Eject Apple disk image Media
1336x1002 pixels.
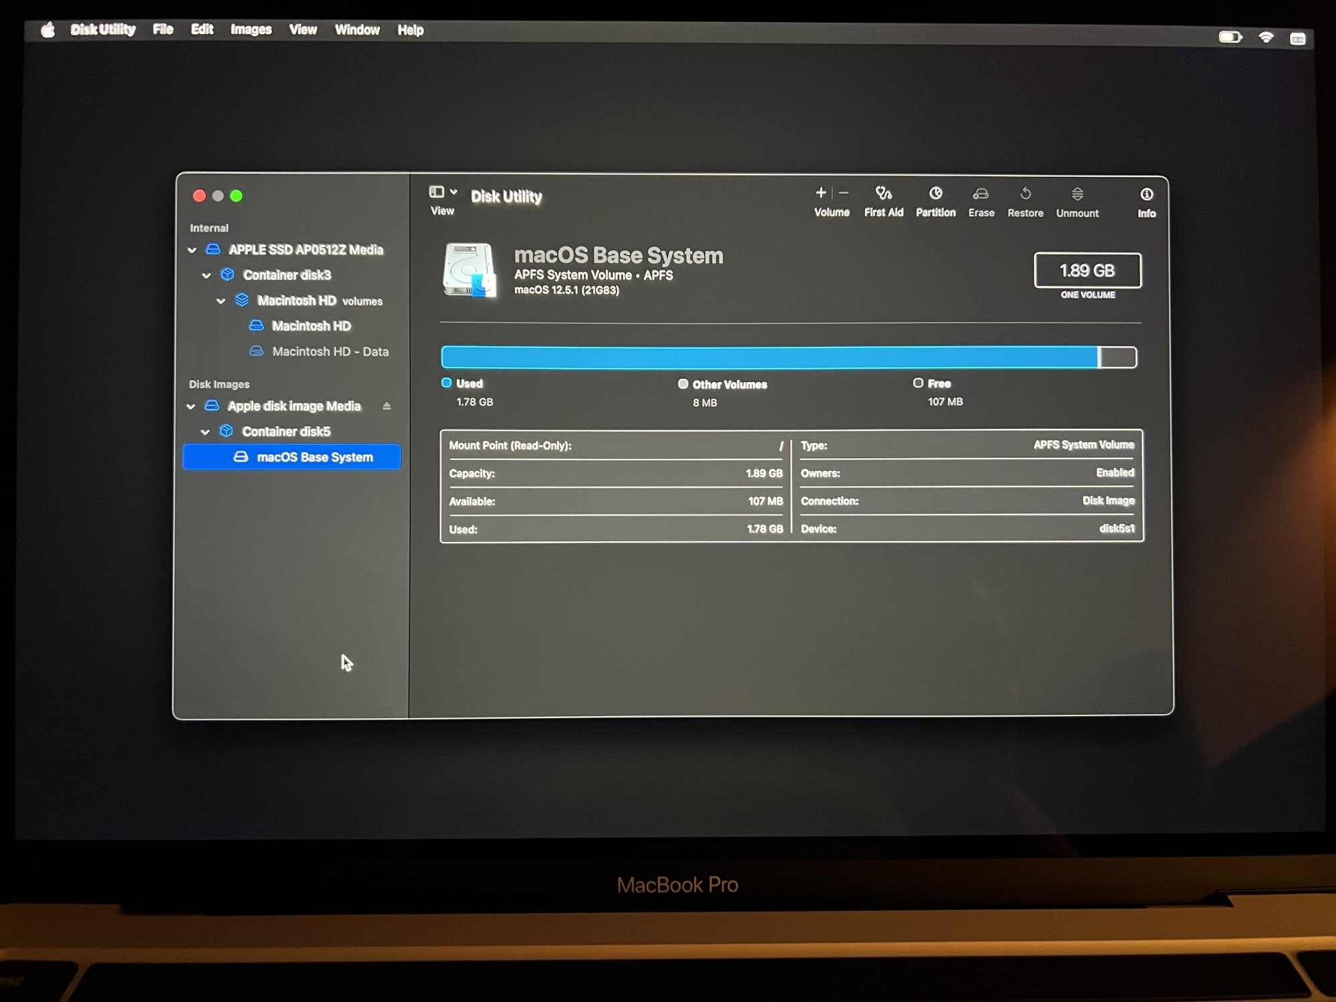coord(386,406)
